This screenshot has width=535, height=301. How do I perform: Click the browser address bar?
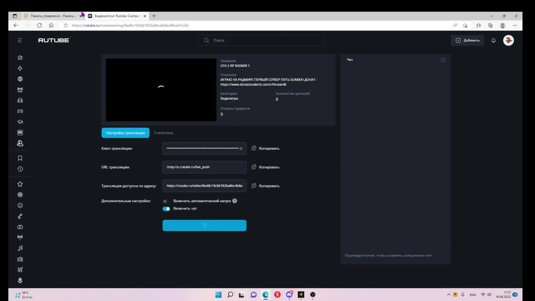click(256, 25)
